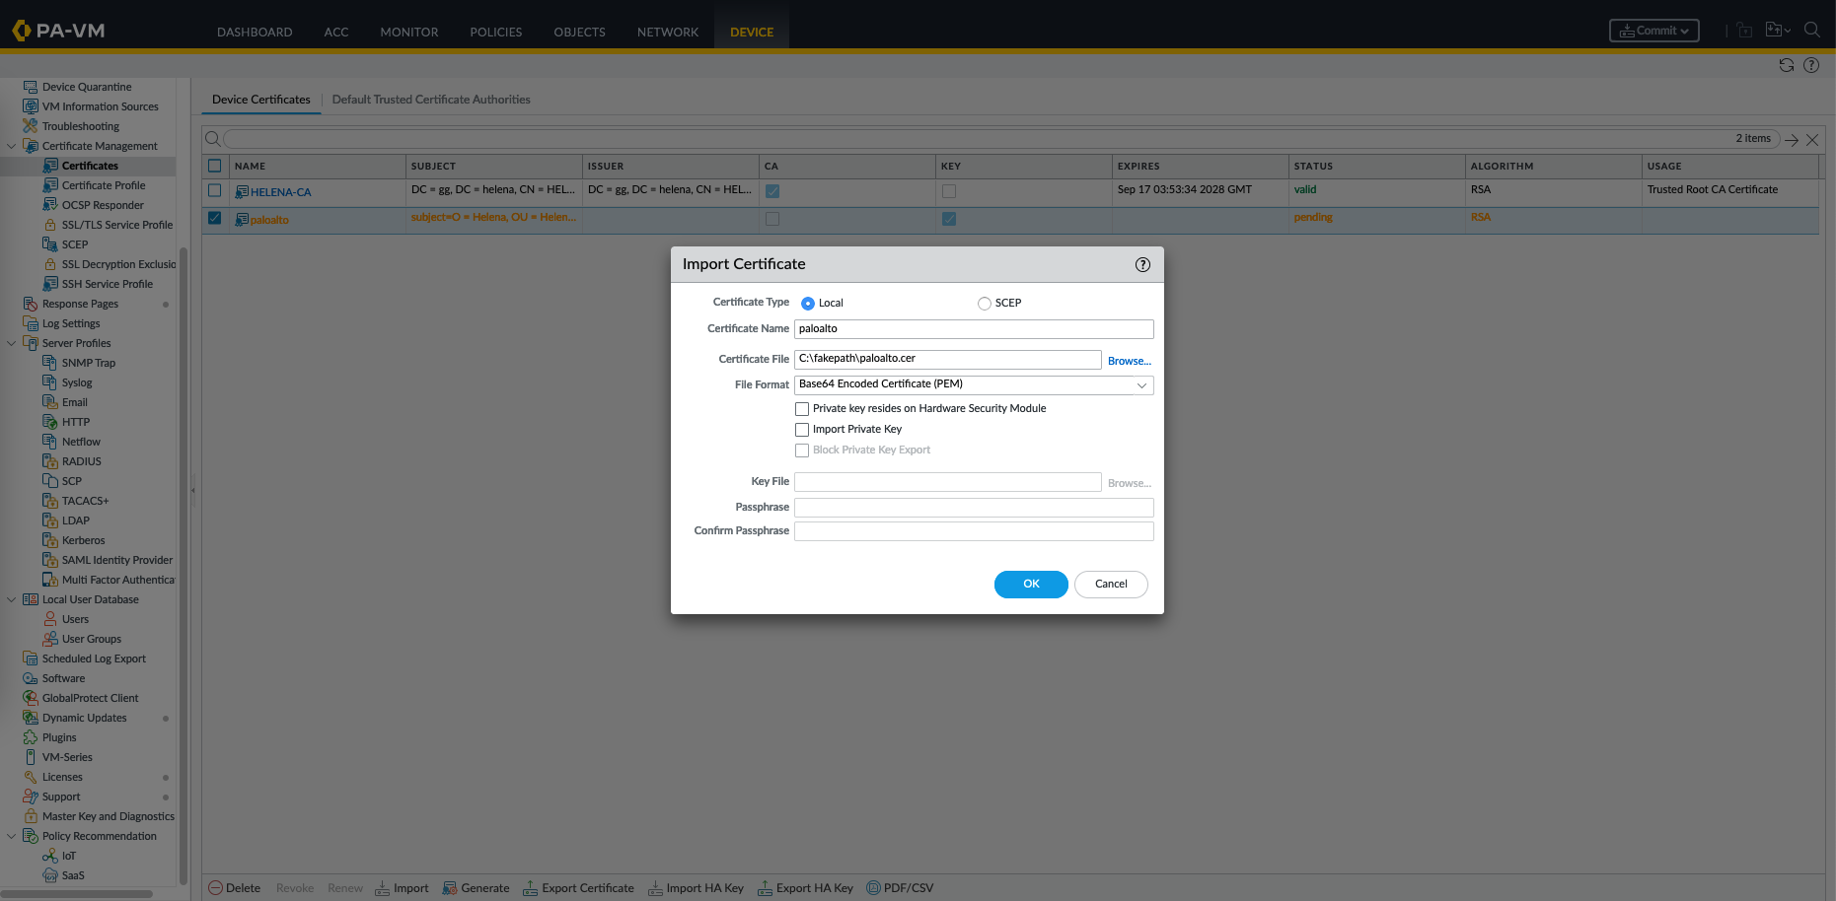Click the PDF/CSV export icon
The width and height of the screenshot is (1836, 901).
pyautogui.click(x=873, y=888)
